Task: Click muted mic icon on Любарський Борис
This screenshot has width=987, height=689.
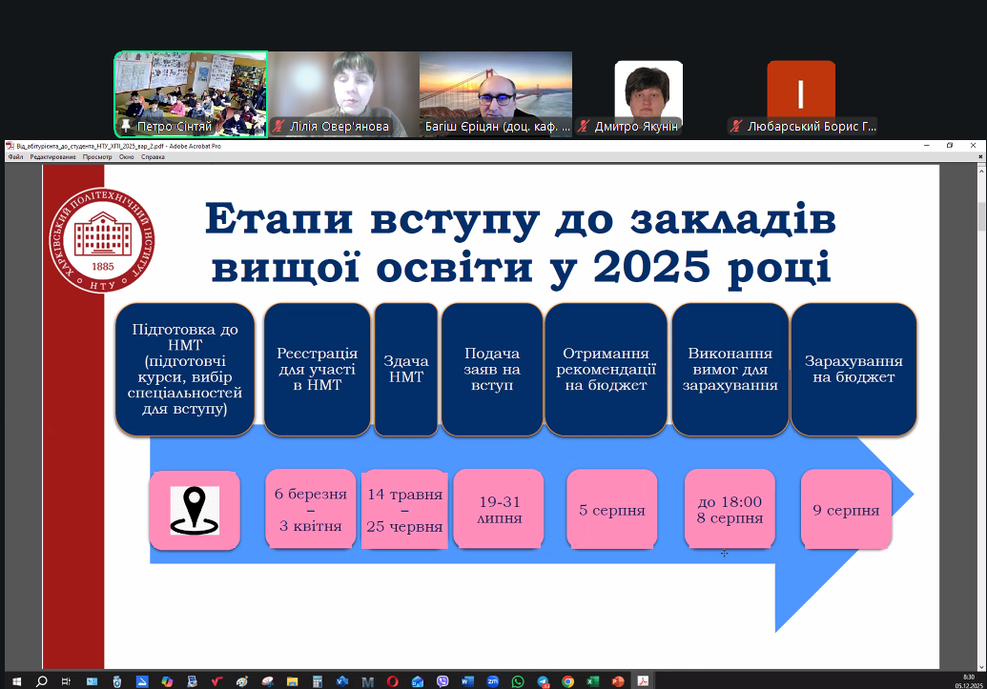Action: point(737,126)
